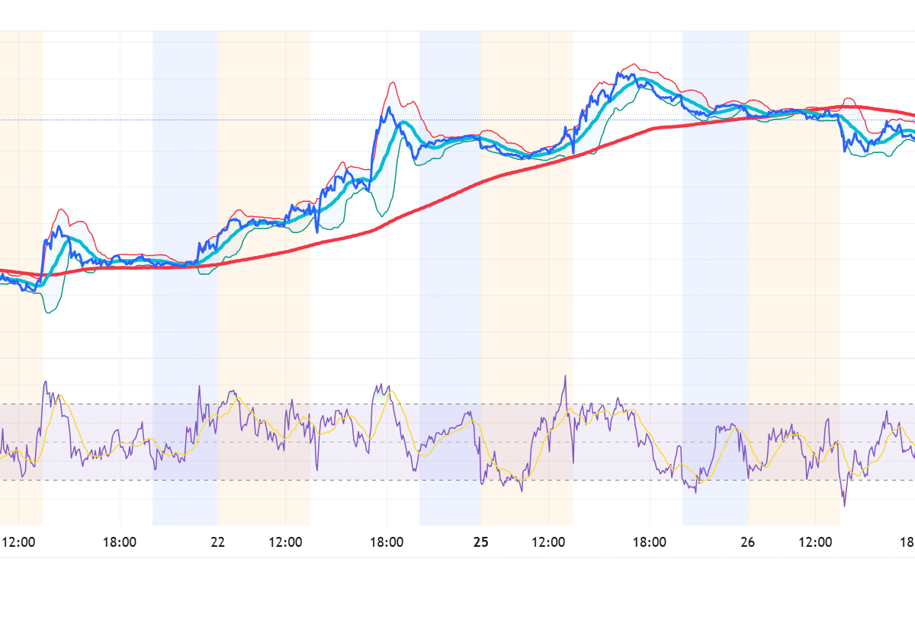Click the 18:00 label just before date 22
Viewport: 915px width, 626px height.
pos(120,542)
